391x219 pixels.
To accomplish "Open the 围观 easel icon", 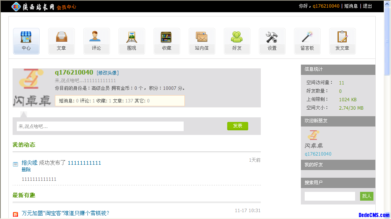I will 132,41.
